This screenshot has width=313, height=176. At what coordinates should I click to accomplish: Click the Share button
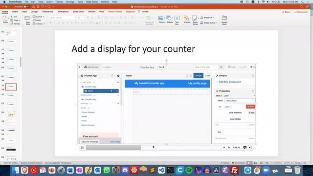click(286, 12)
